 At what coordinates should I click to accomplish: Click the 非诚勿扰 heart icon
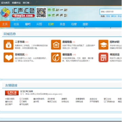[x=8, y=57]
